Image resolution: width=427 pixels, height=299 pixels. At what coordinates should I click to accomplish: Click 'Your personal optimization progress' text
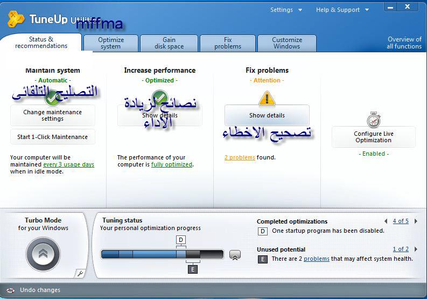pos(150,228)
